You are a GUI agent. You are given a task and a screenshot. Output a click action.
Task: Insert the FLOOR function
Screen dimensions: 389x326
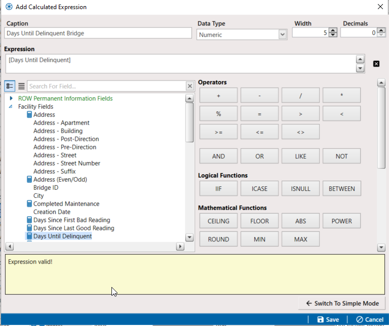[x=259, y=221]
